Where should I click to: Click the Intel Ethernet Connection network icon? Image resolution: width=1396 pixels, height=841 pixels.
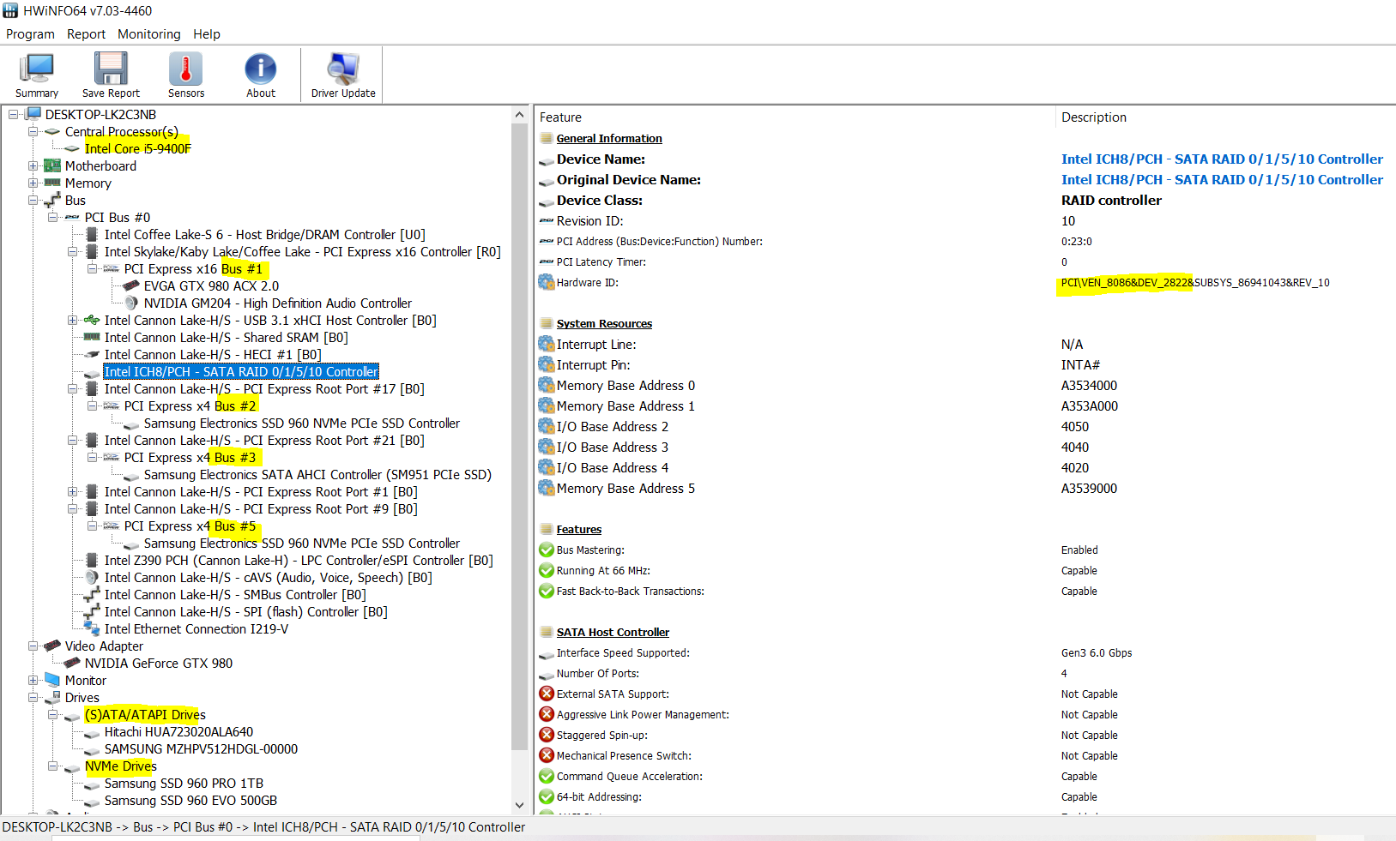[92, 628]
